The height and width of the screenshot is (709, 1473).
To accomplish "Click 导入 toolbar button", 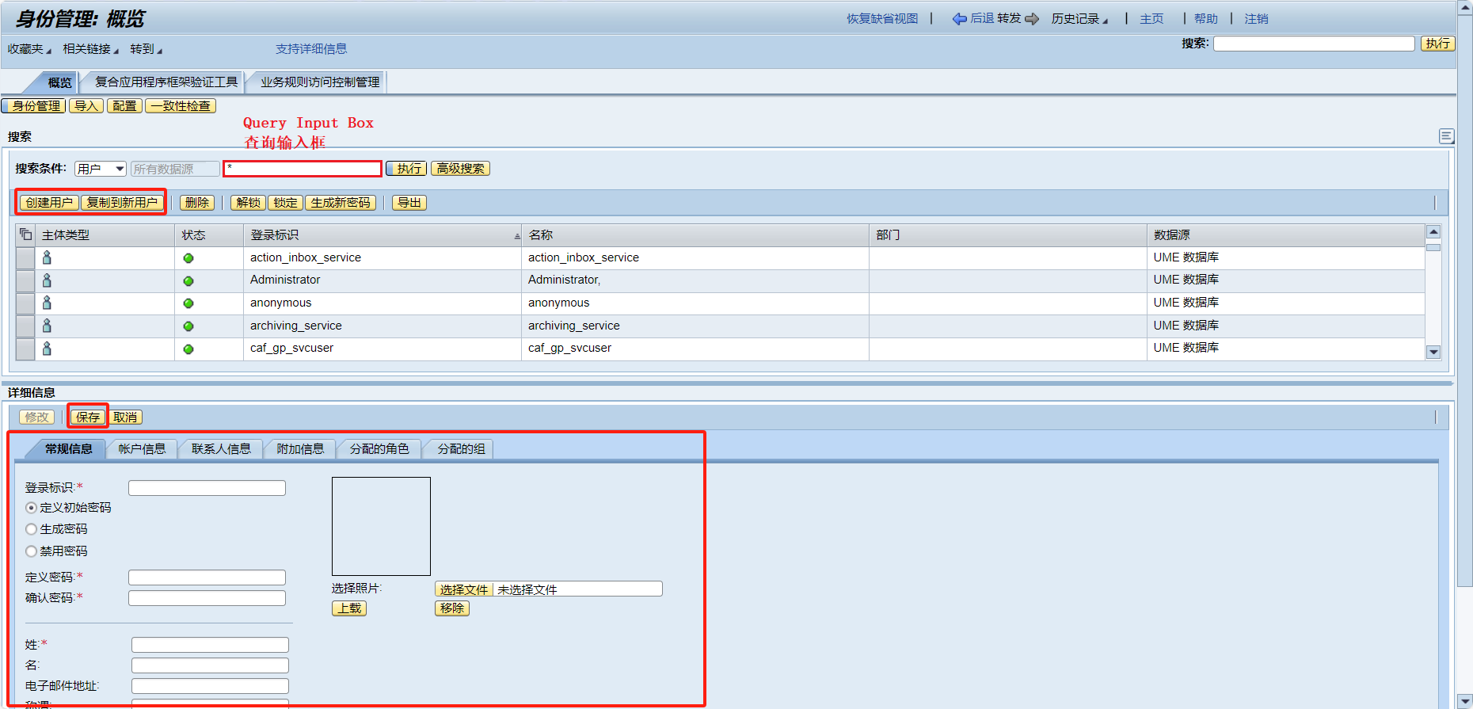I will tap(86, 106).
